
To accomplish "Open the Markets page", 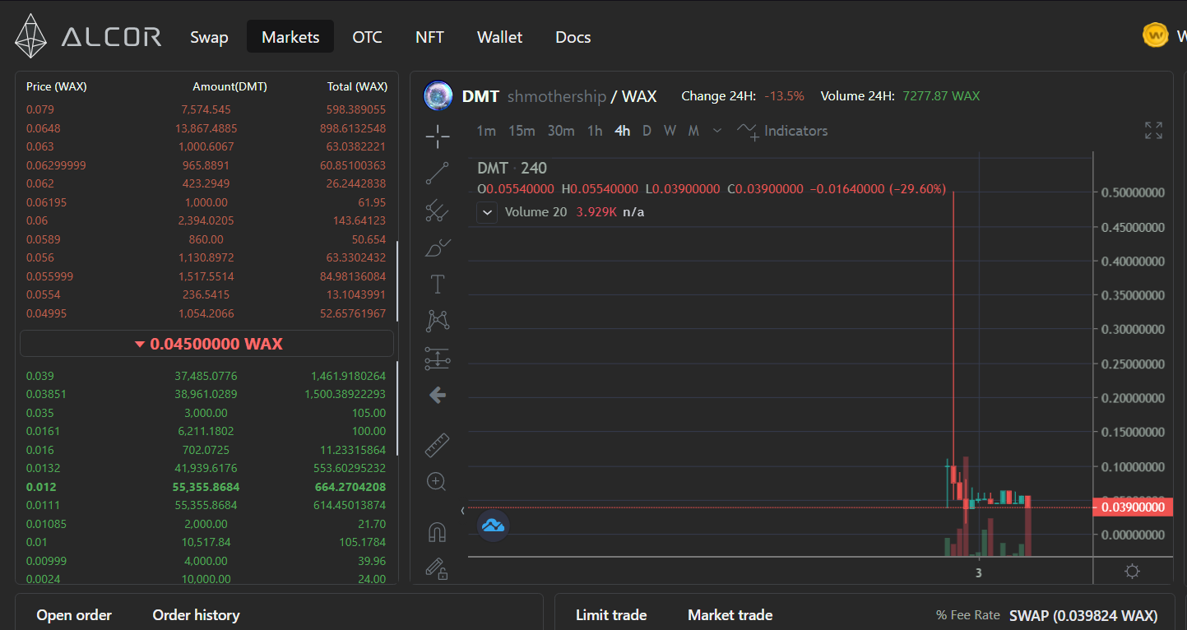I will pyautogui.click(x=290, y=37).
